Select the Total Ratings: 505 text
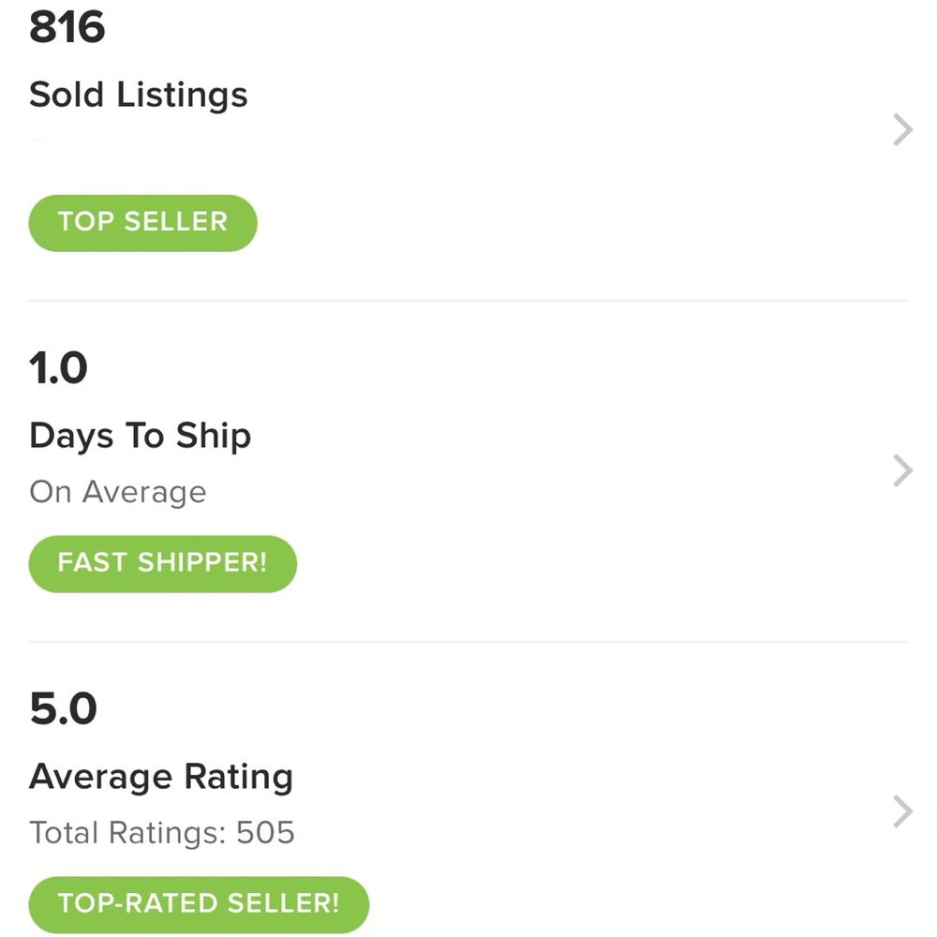Viewport: 937px width, 937px height. [162, 832]
